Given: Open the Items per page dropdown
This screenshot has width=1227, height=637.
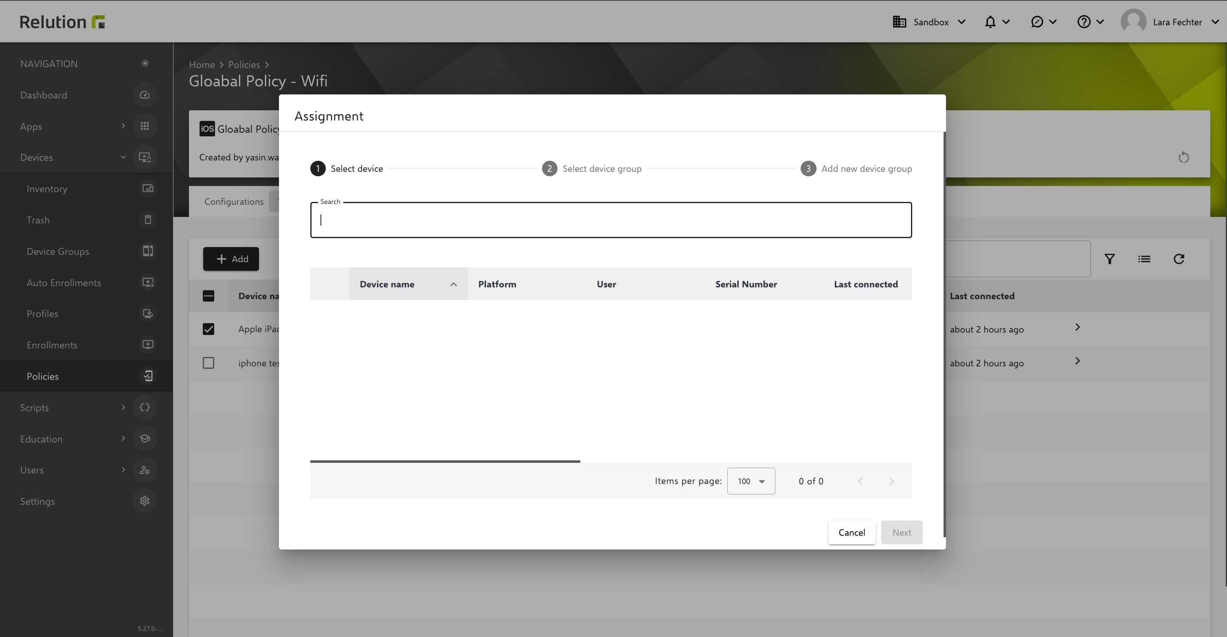Looking at the screenshot, I should (751, 480).
